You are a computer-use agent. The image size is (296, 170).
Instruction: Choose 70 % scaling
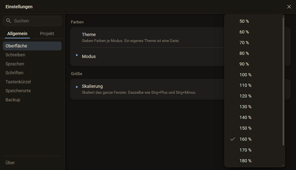coord(253,43)
